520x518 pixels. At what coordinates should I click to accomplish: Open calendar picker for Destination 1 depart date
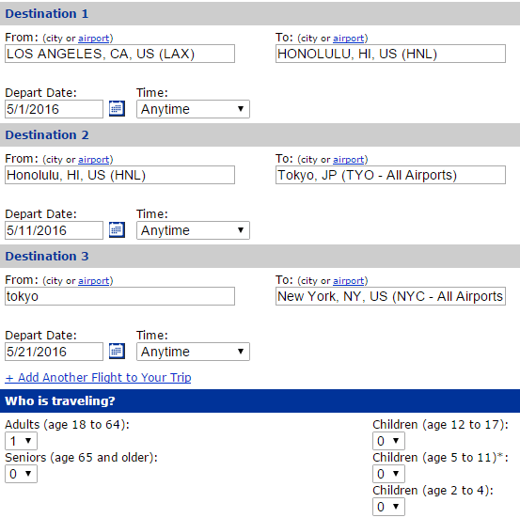[x=117, y=108]
